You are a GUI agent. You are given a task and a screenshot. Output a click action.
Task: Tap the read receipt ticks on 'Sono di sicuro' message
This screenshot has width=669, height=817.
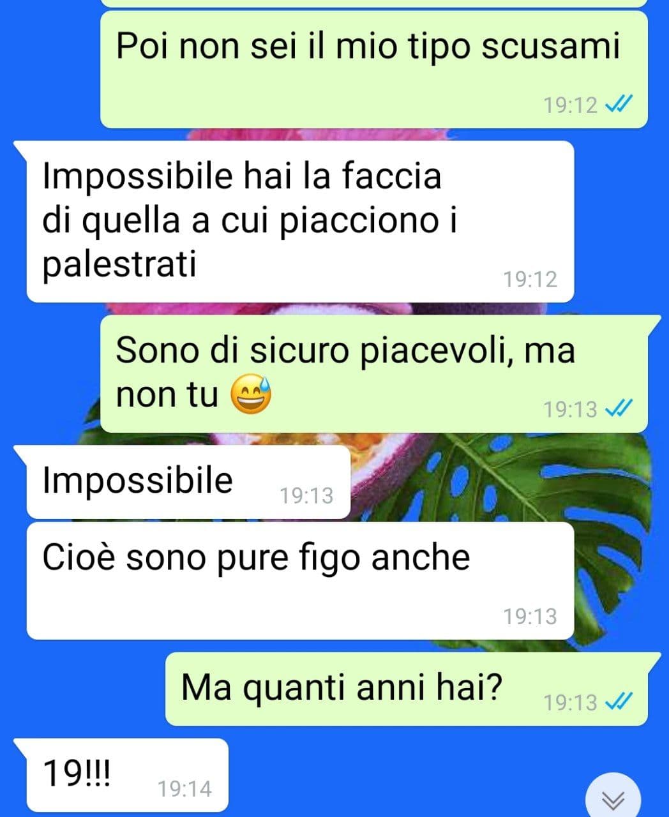tap(618, 408)
